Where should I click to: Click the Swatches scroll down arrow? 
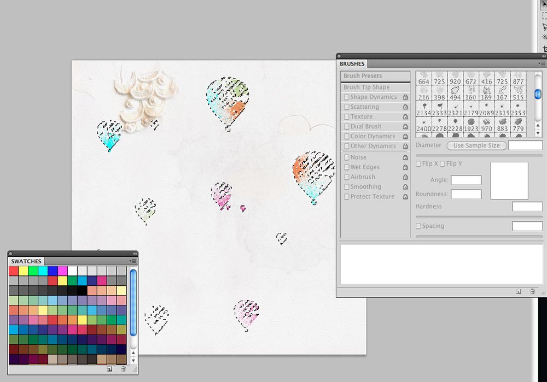tap(133, 360)
